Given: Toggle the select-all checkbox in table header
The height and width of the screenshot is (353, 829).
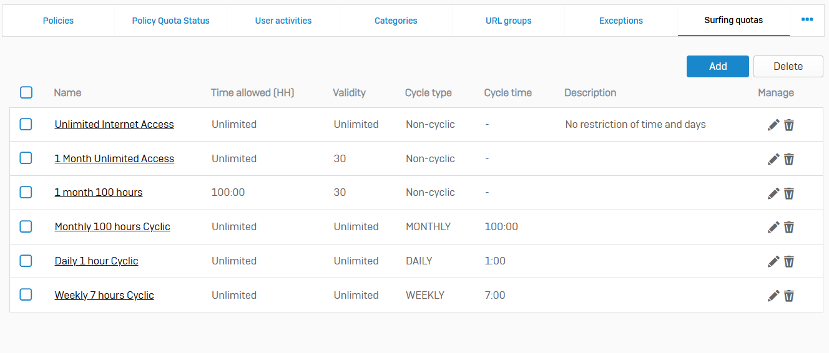Looking at the screenshot, I should tap(26, 92).
